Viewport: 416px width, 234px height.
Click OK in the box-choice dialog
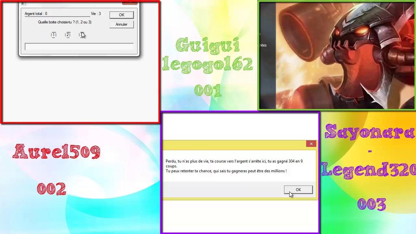click(x=121, y=15)
